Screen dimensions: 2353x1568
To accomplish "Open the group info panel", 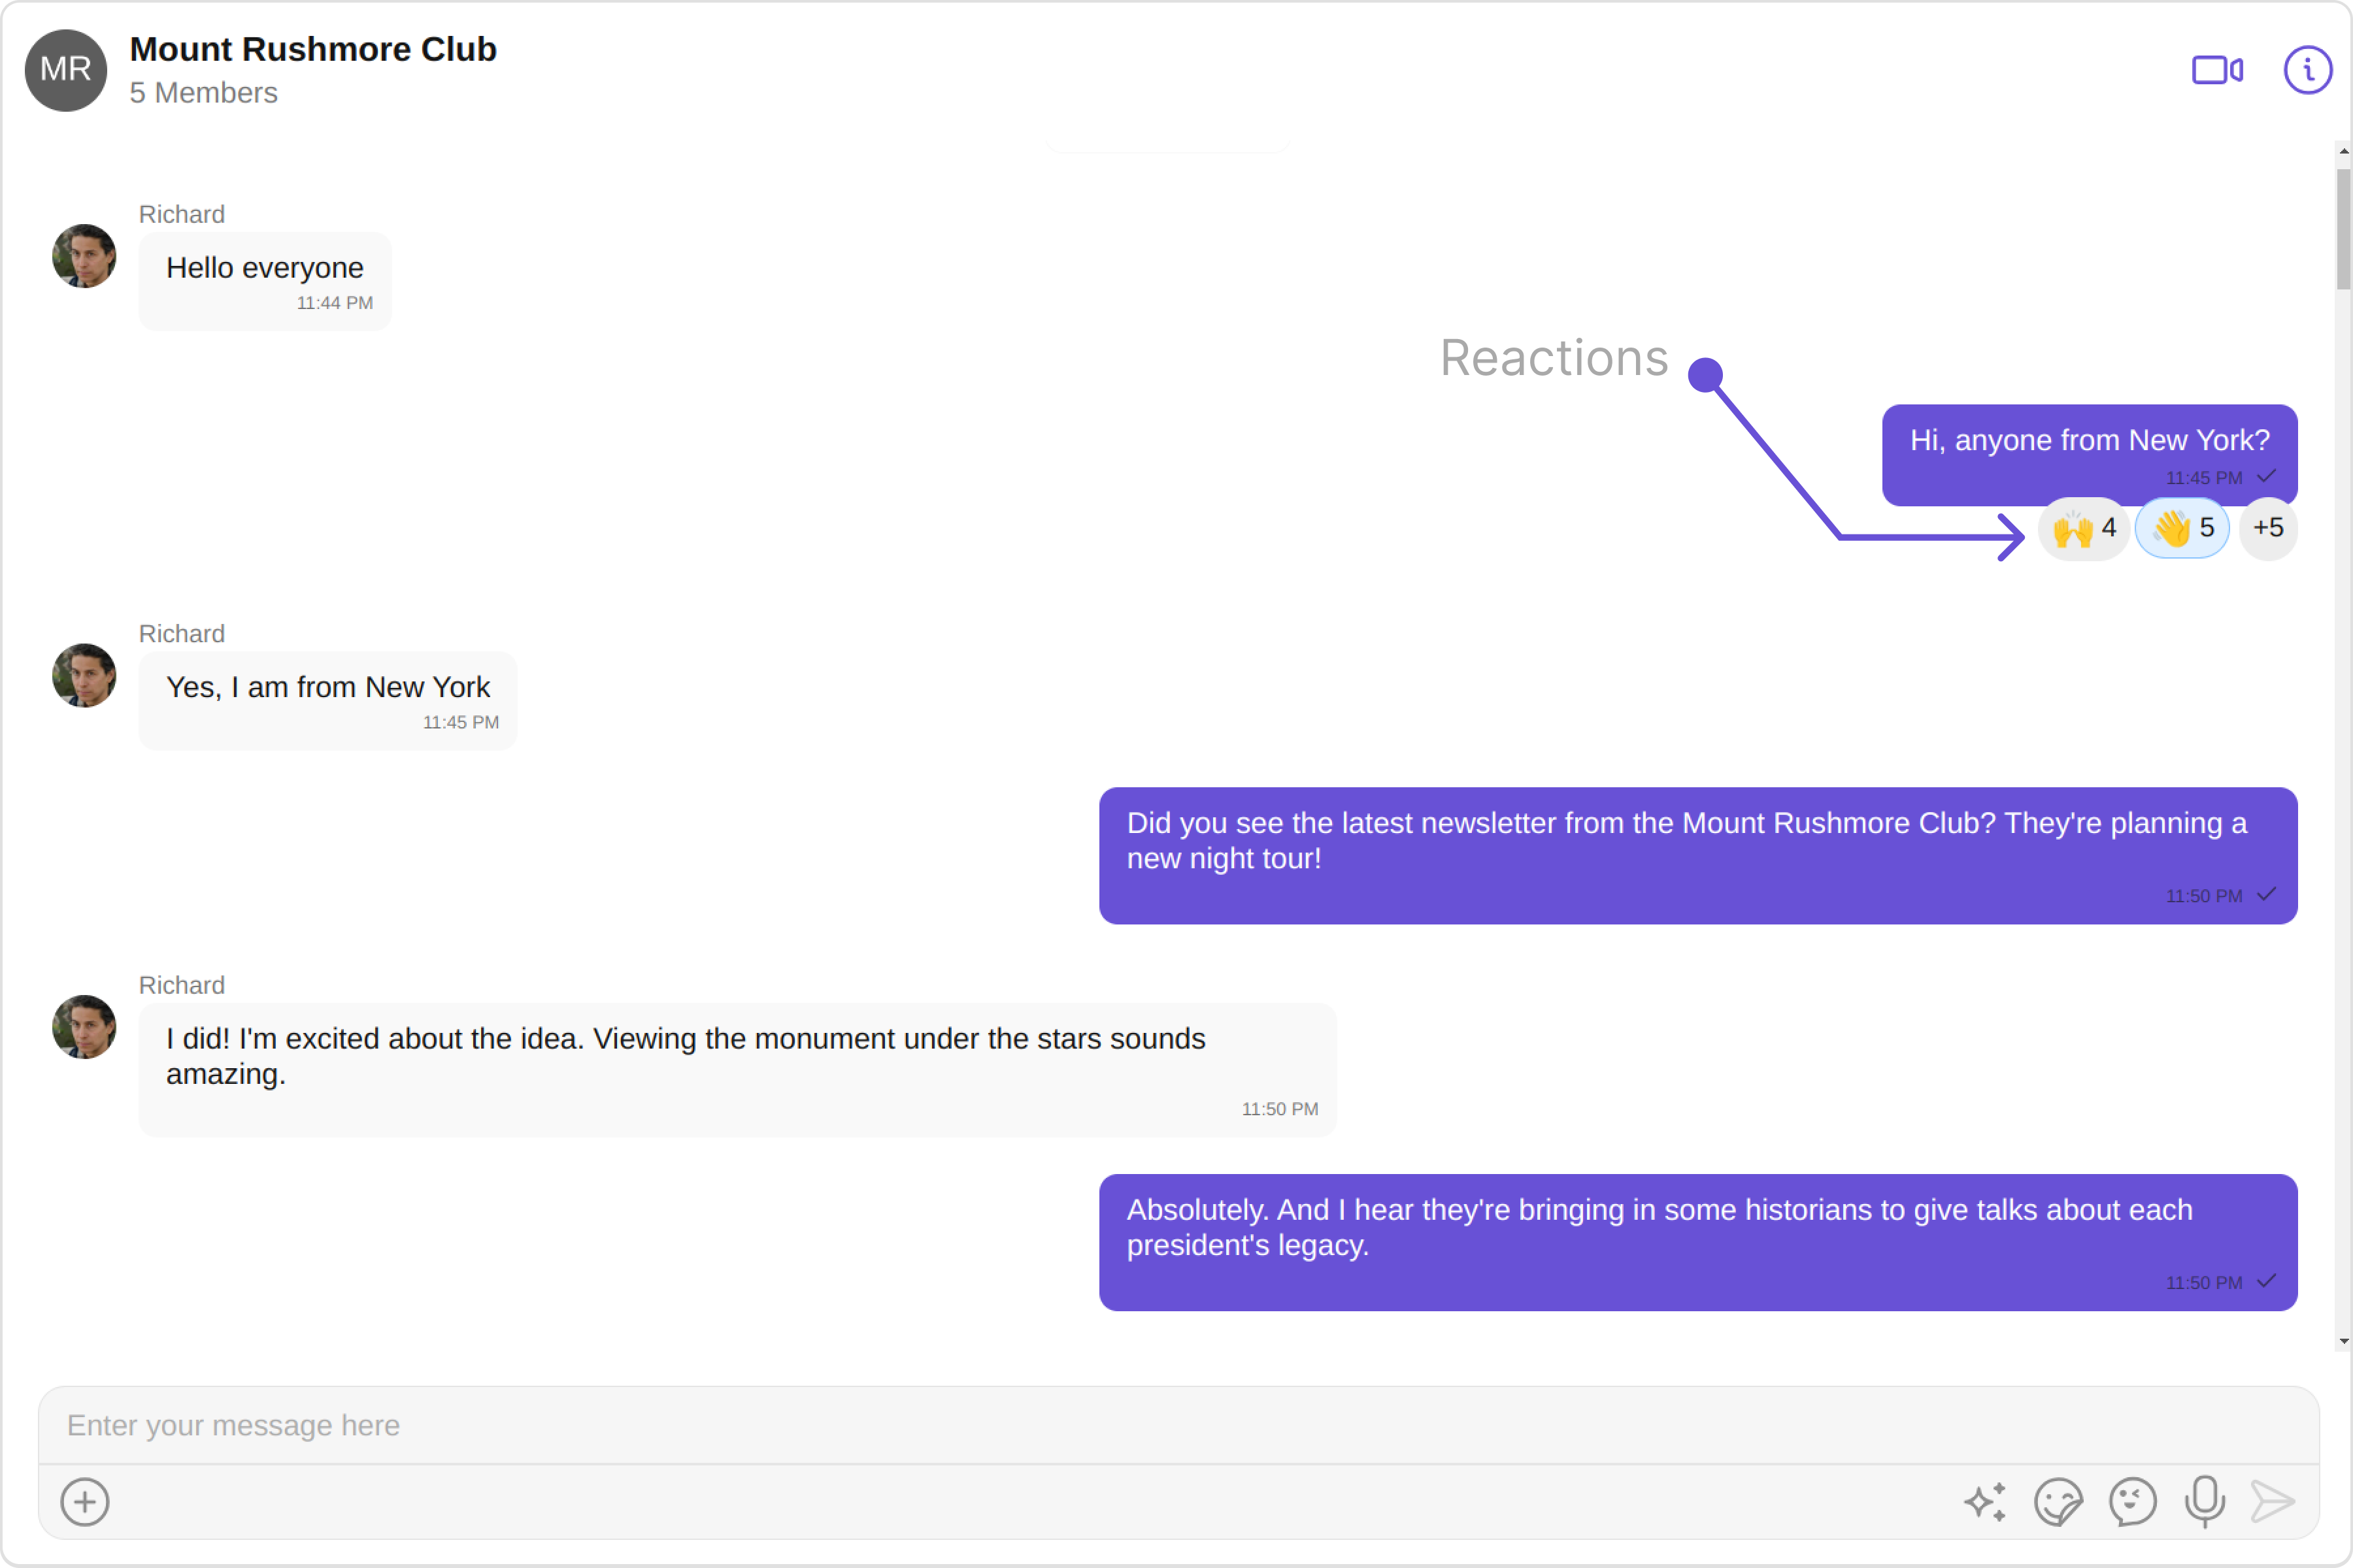I will point(2307,70).
